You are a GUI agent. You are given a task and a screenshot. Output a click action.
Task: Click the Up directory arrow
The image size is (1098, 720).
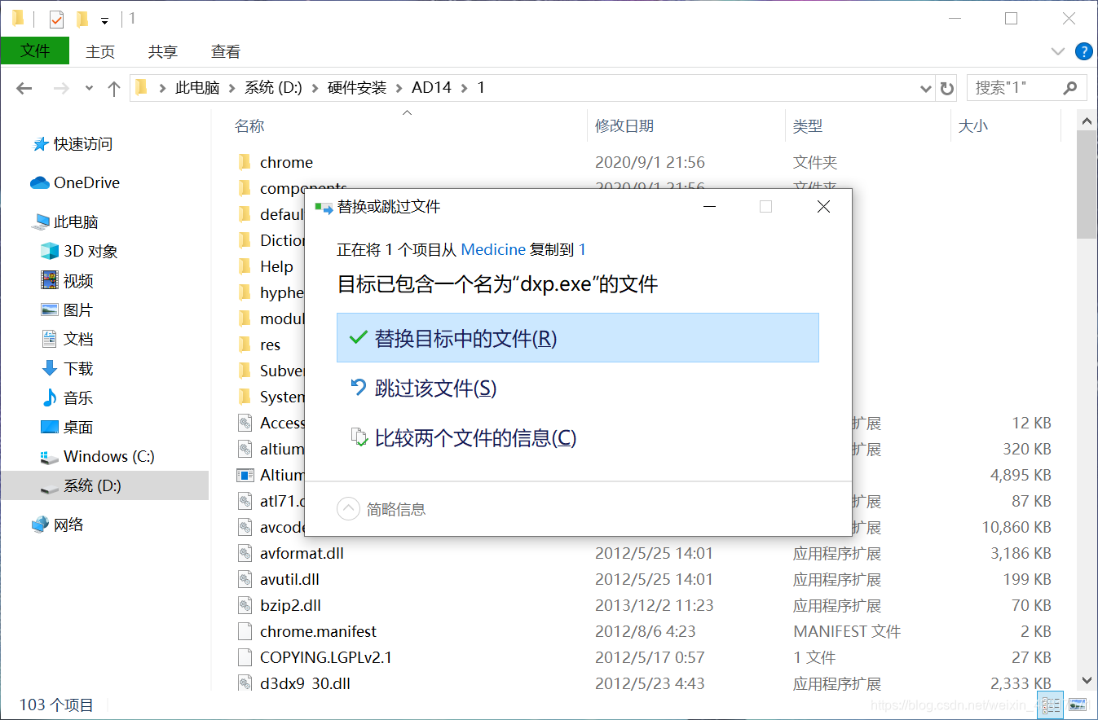pyautogui.click(x=114, y=88)
